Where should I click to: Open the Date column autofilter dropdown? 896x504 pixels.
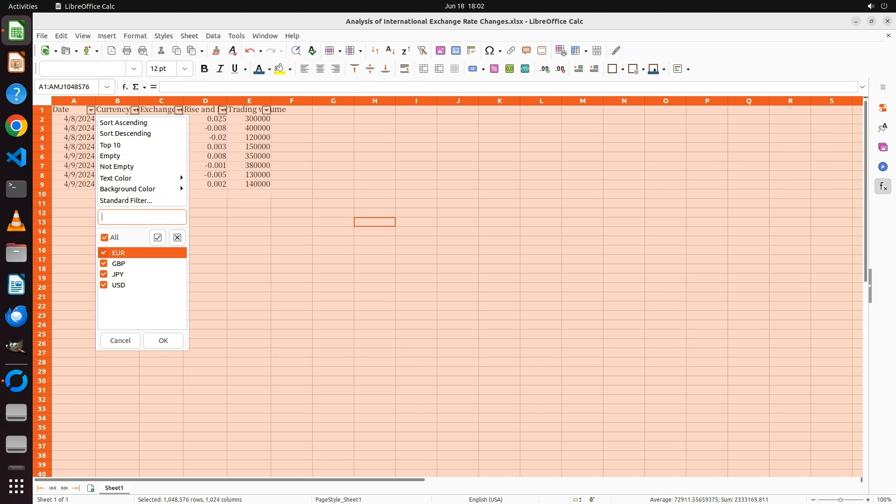tap(91, 110)
